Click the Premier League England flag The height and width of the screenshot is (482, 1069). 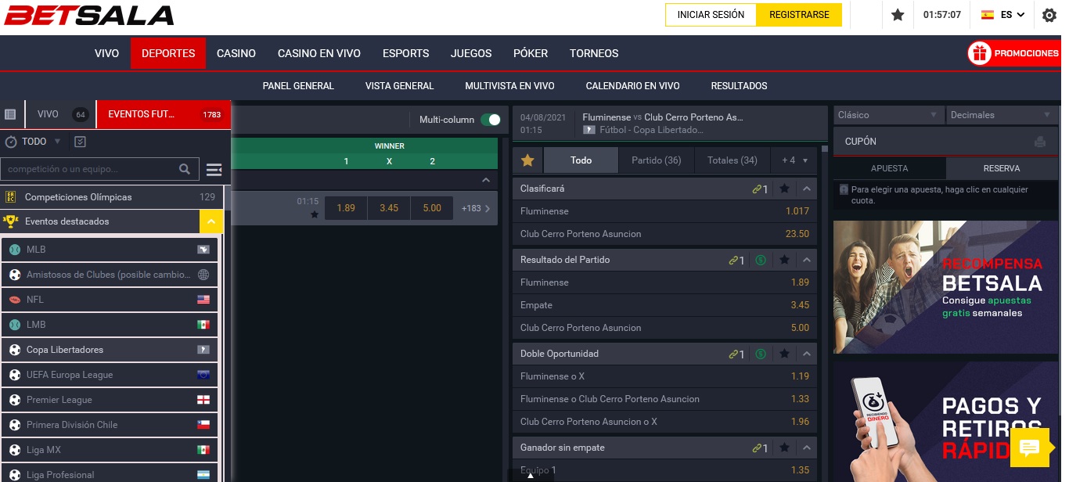coord(203,400)
